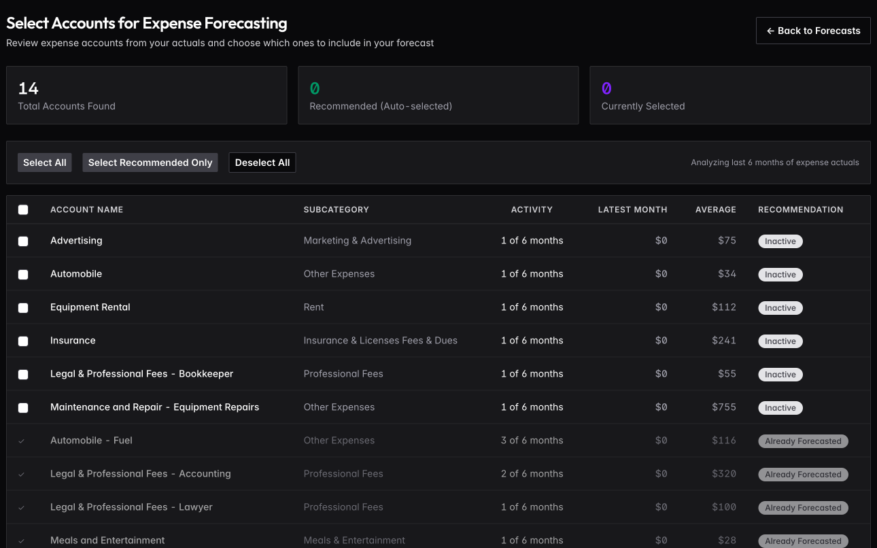
Task: Click checkmark icon beside Legal Fees - Accounting
Action: [x=22, y=475]
